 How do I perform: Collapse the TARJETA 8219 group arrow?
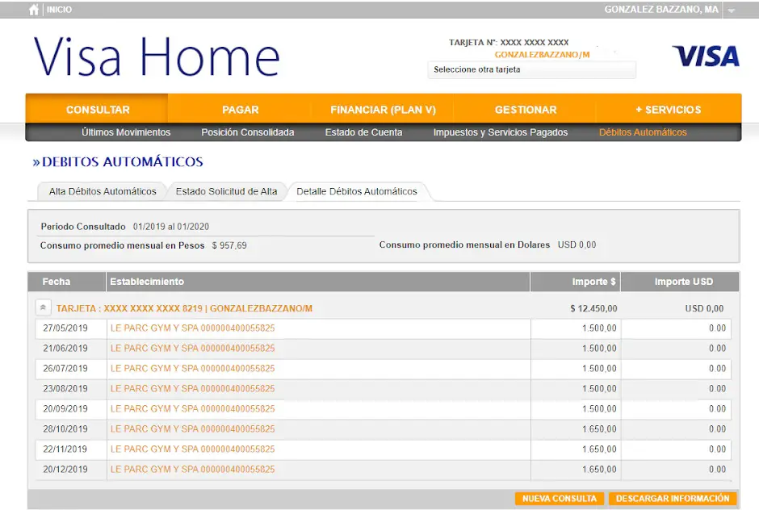click(43, 307)
